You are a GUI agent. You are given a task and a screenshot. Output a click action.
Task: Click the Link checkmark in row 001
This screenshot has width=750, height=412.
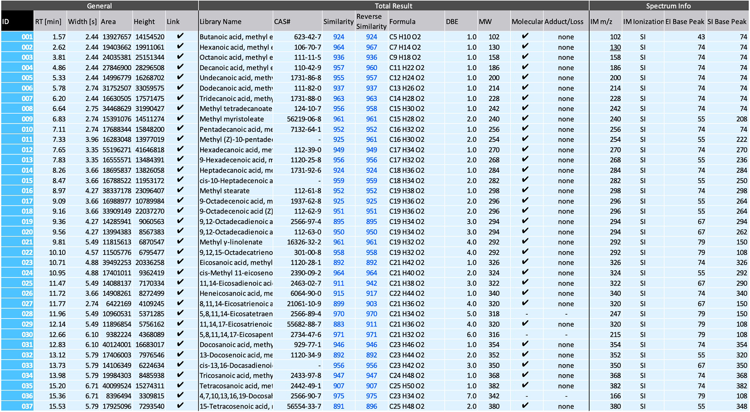coord(180,36)
